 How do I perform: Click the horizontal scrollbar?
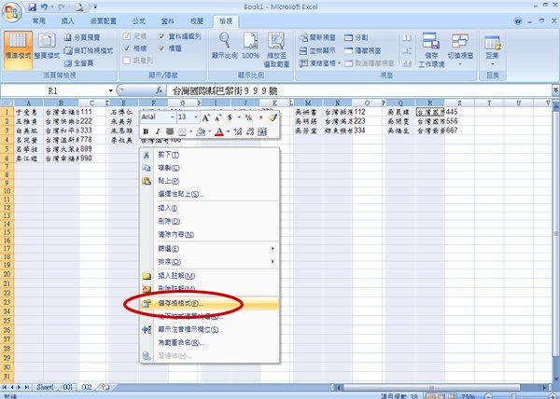tap(431, 387)
